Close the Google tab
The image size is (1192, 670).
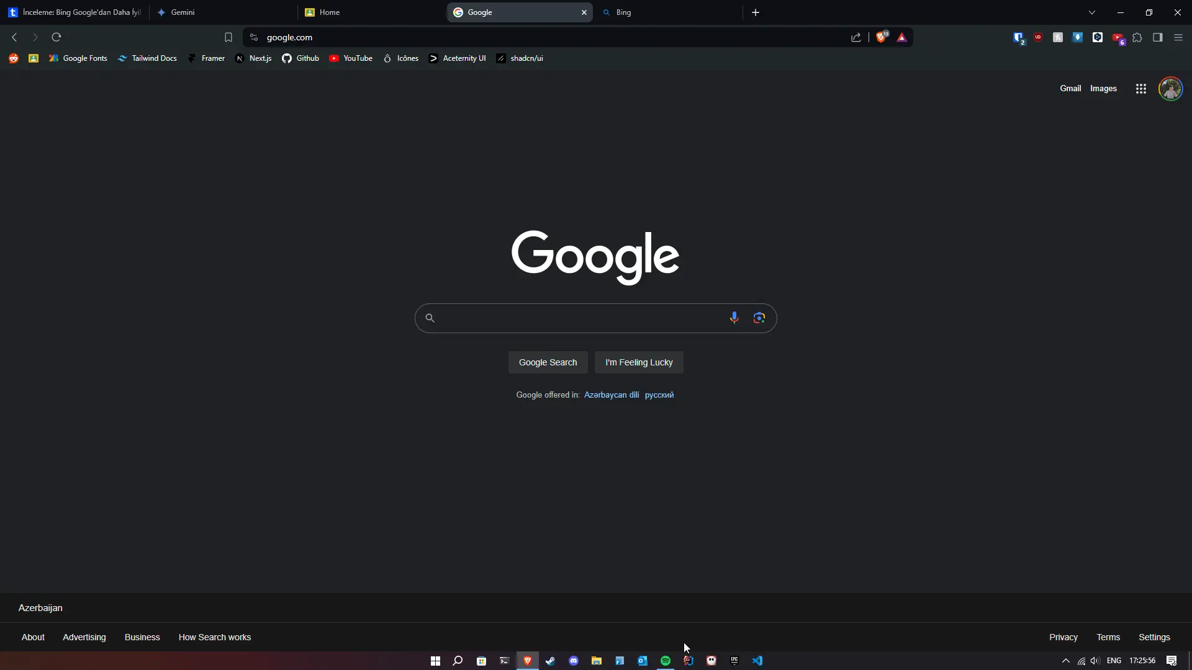(x=584, y=12)
